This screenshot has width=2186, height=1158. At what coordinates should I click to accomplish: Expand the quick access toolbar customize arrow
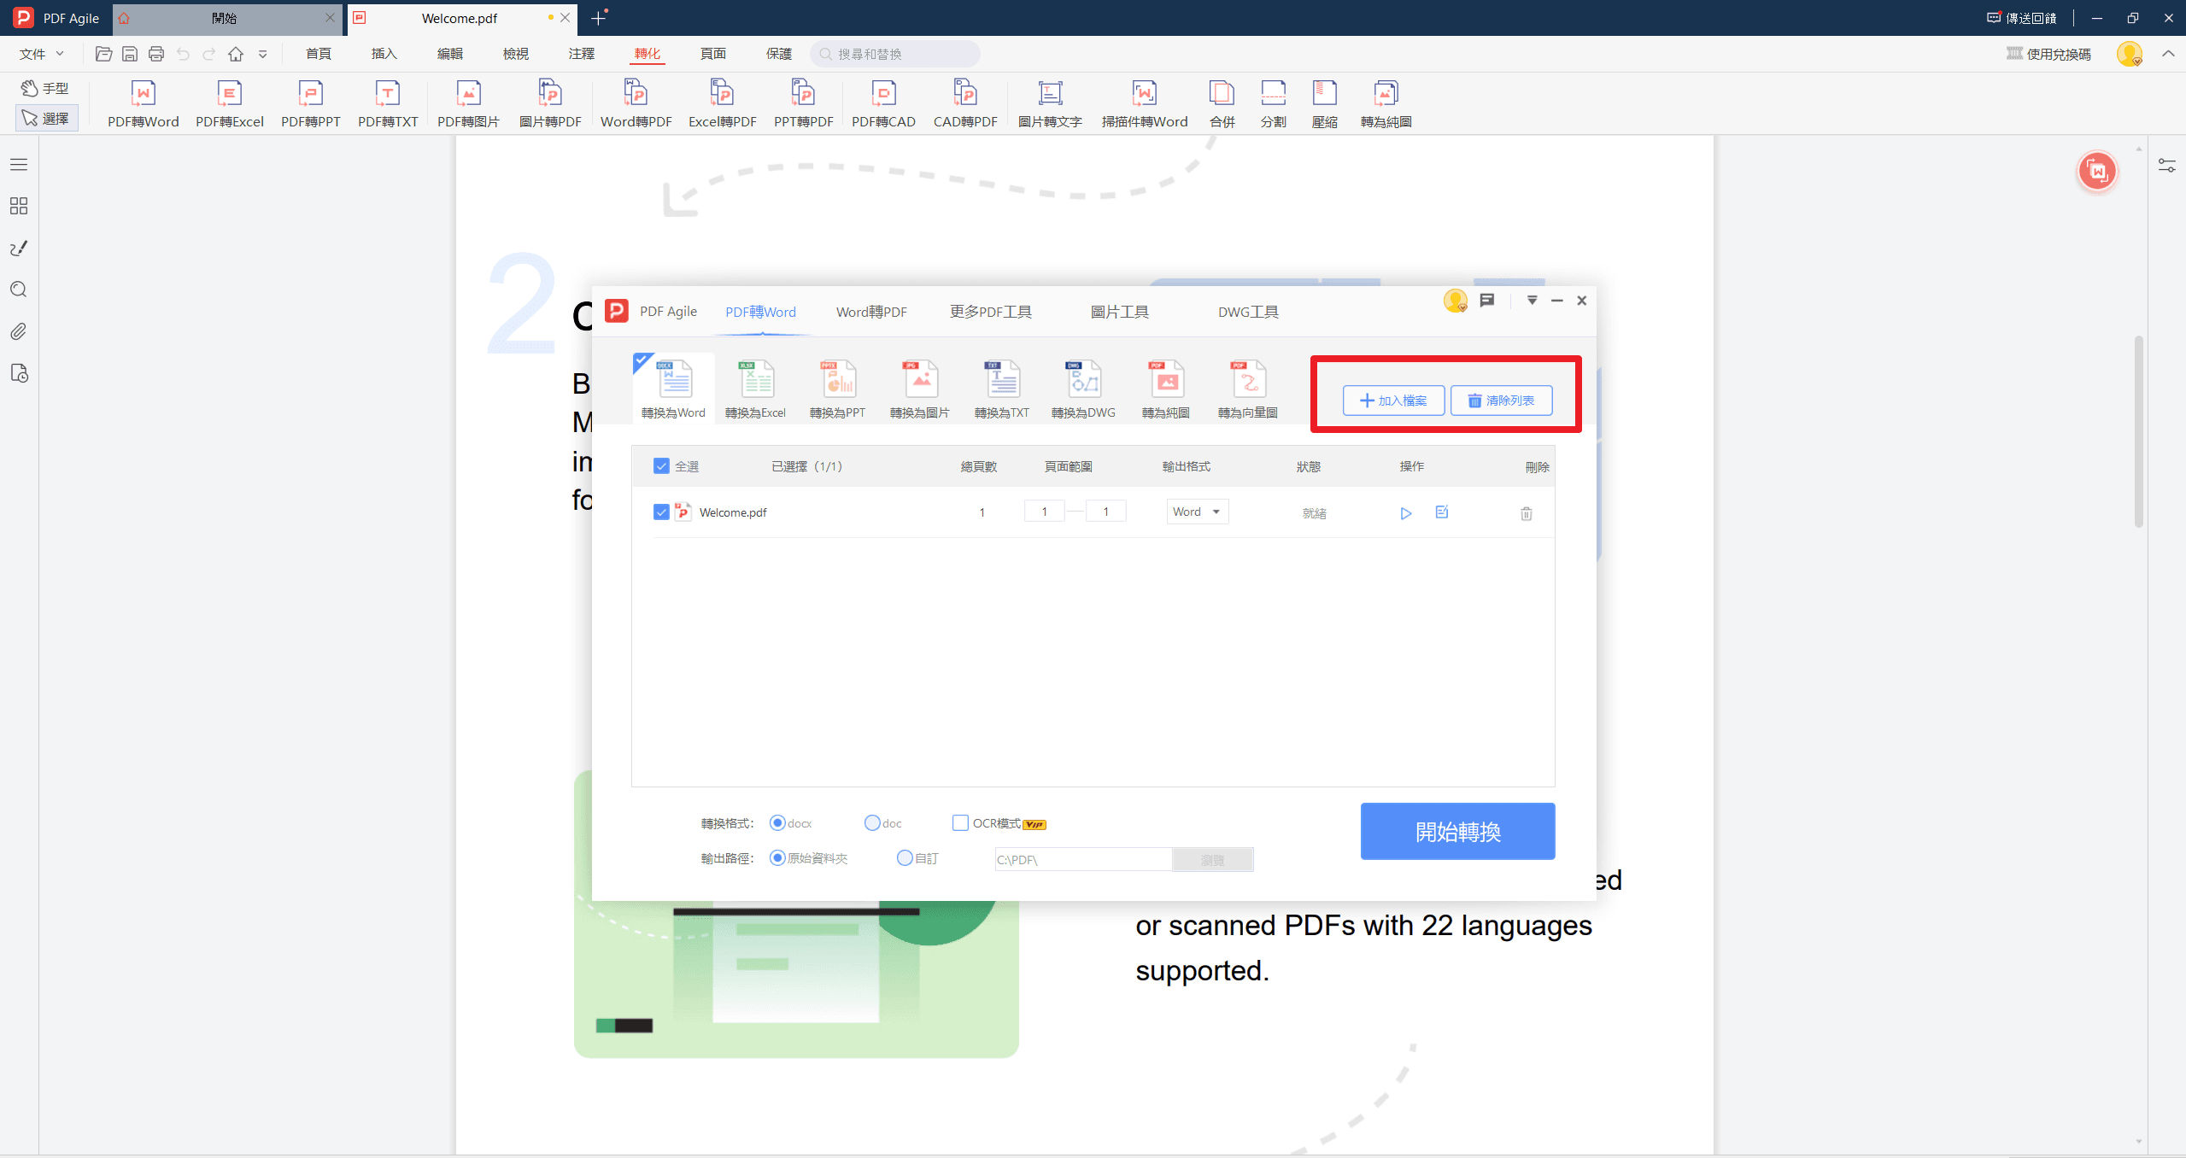pyautogui.click(x=263, y=54)
